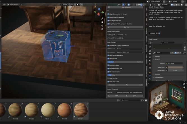Click the red X axis gizmo ball

click(x=99, y=14)
